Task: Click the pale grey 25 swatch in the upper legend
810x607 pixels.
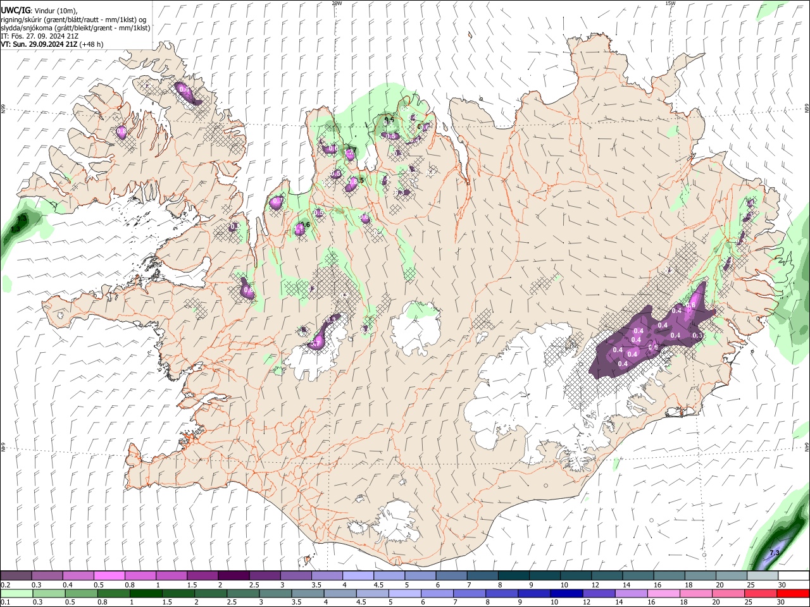Action: (x=762, y=575)
